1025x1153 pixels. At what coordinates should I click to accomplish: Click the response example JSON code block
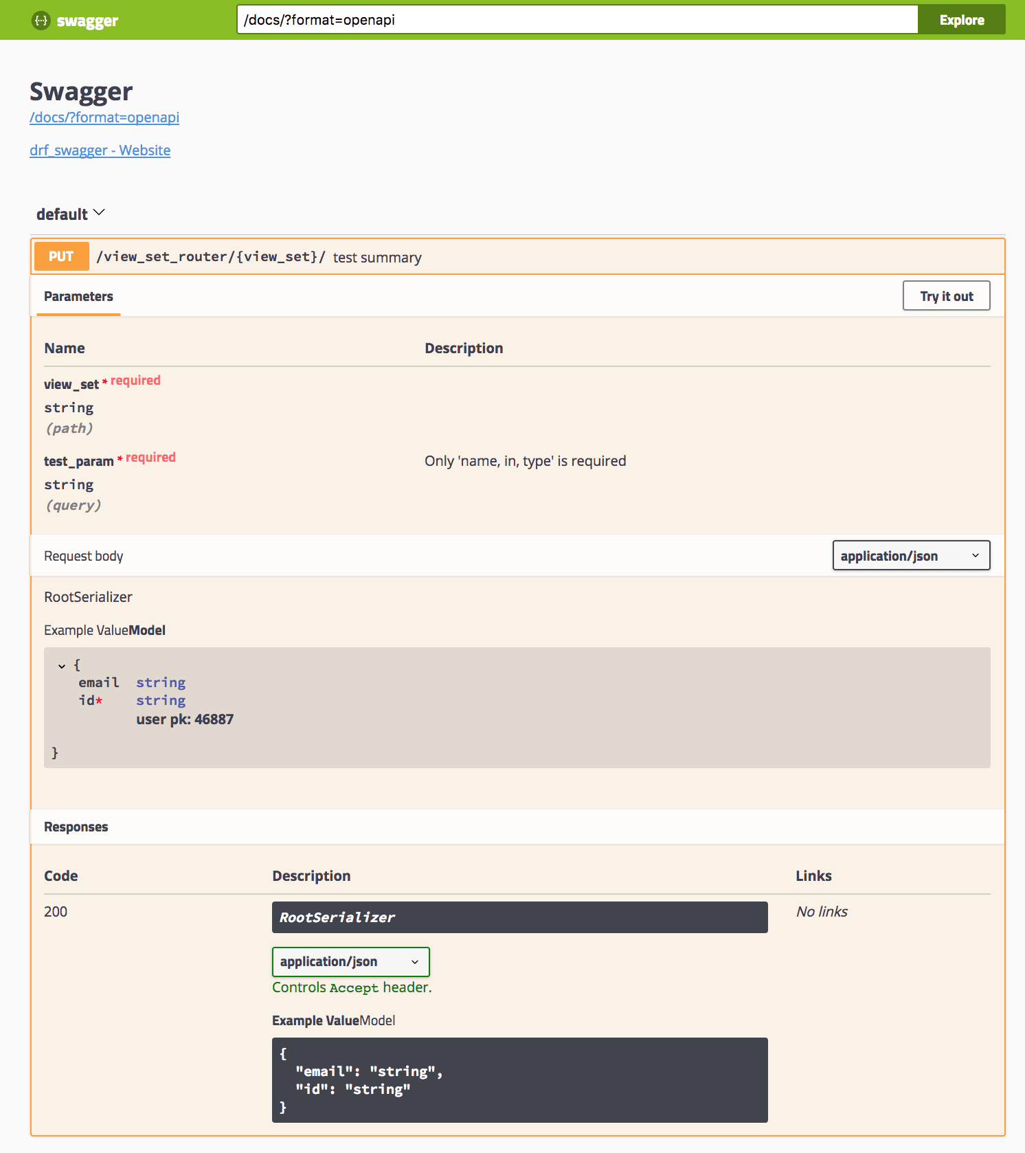coord(519,1080)
